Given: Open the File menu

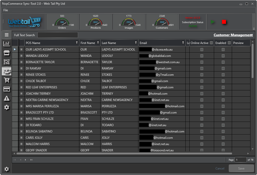Looking at the screenshot, I should pyautogui.click(x=6, y=10).
